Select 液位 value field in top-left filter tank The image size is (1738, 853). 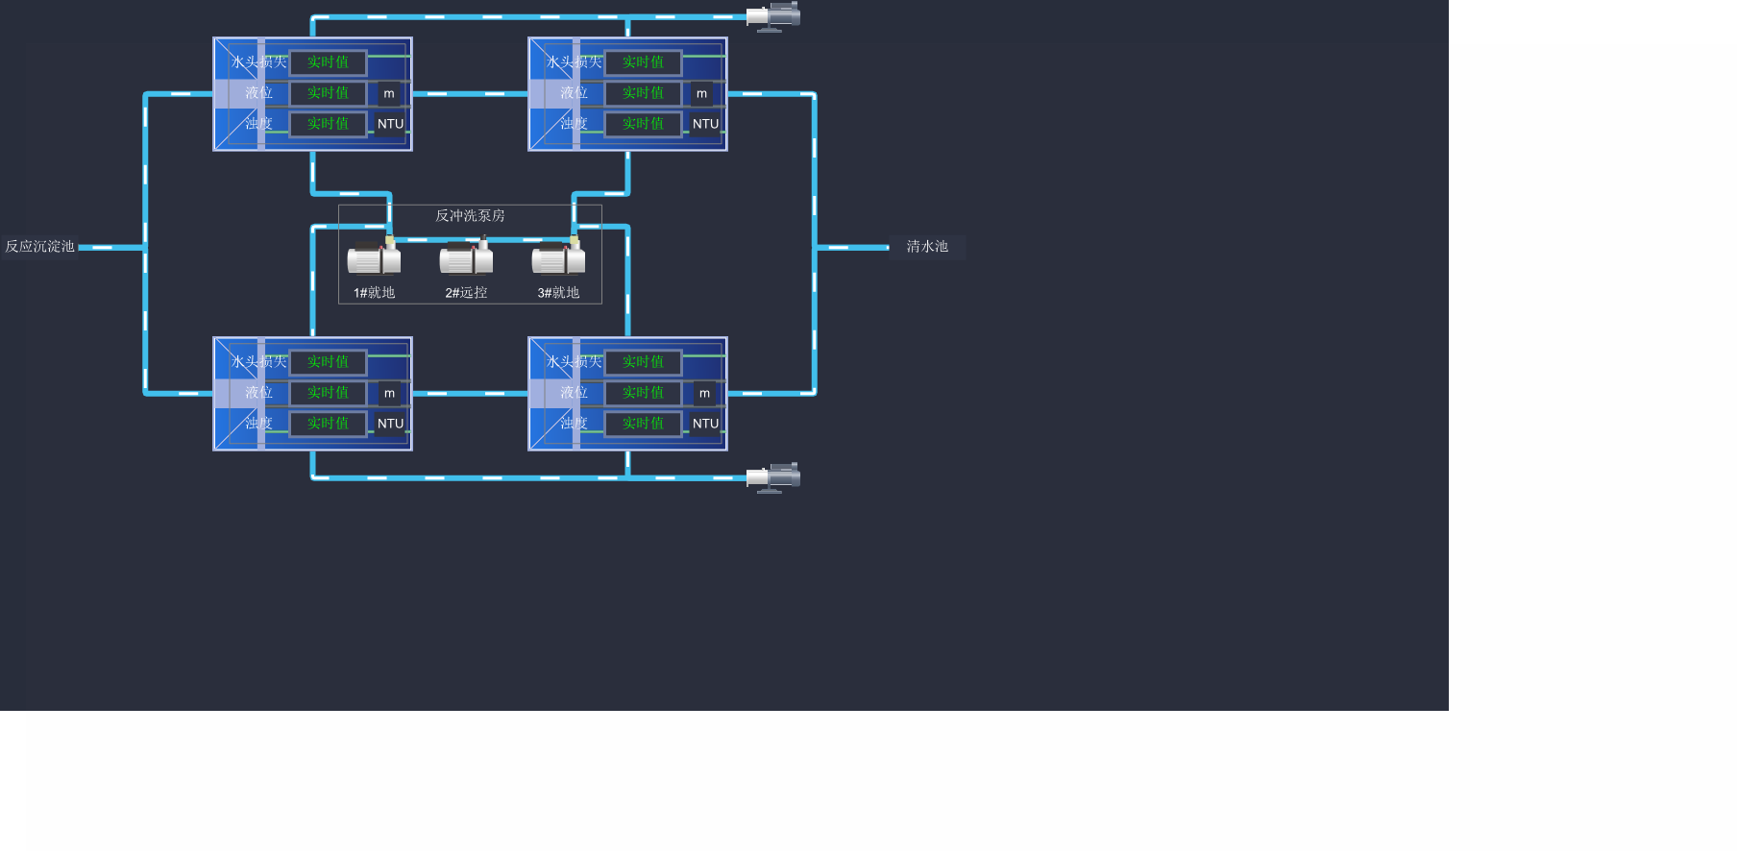(x=328, y=93)
